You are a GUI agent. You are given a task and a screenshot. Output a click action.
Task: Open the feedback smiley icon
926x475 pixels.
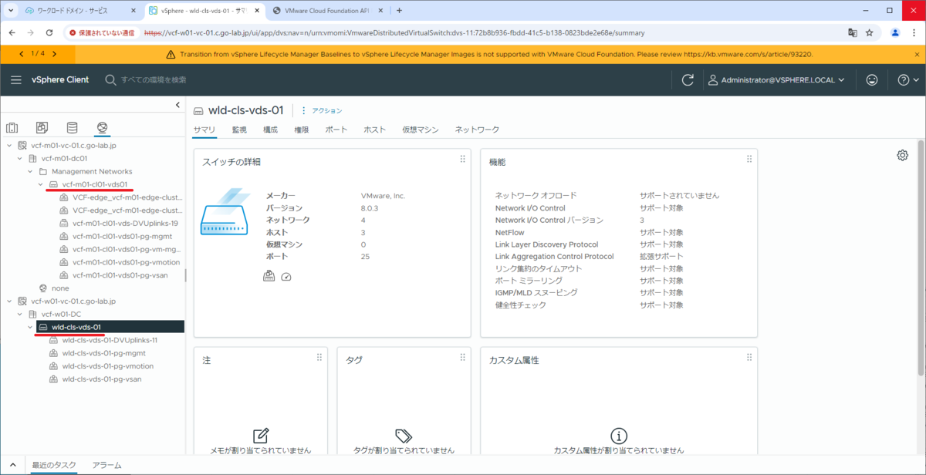pyautogui.click(x=872, y=80)
